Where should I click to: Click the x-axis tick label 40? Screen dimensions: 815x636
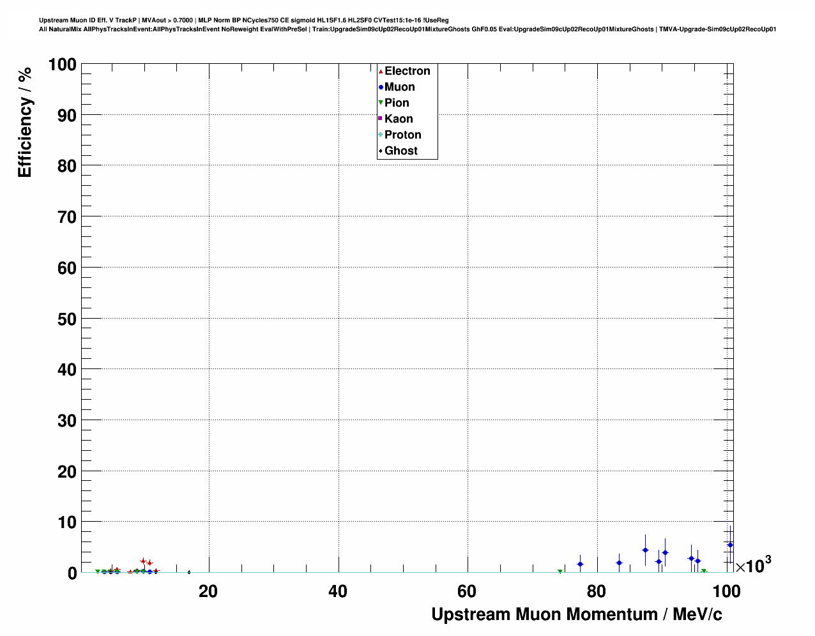tap(338, 592)
